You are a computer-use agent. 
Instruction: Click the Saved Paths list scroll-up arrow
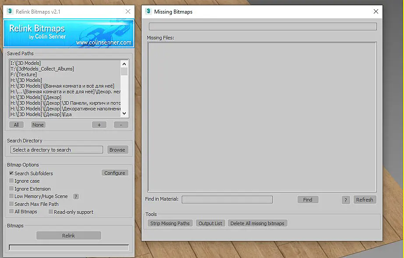pos(124,64)
